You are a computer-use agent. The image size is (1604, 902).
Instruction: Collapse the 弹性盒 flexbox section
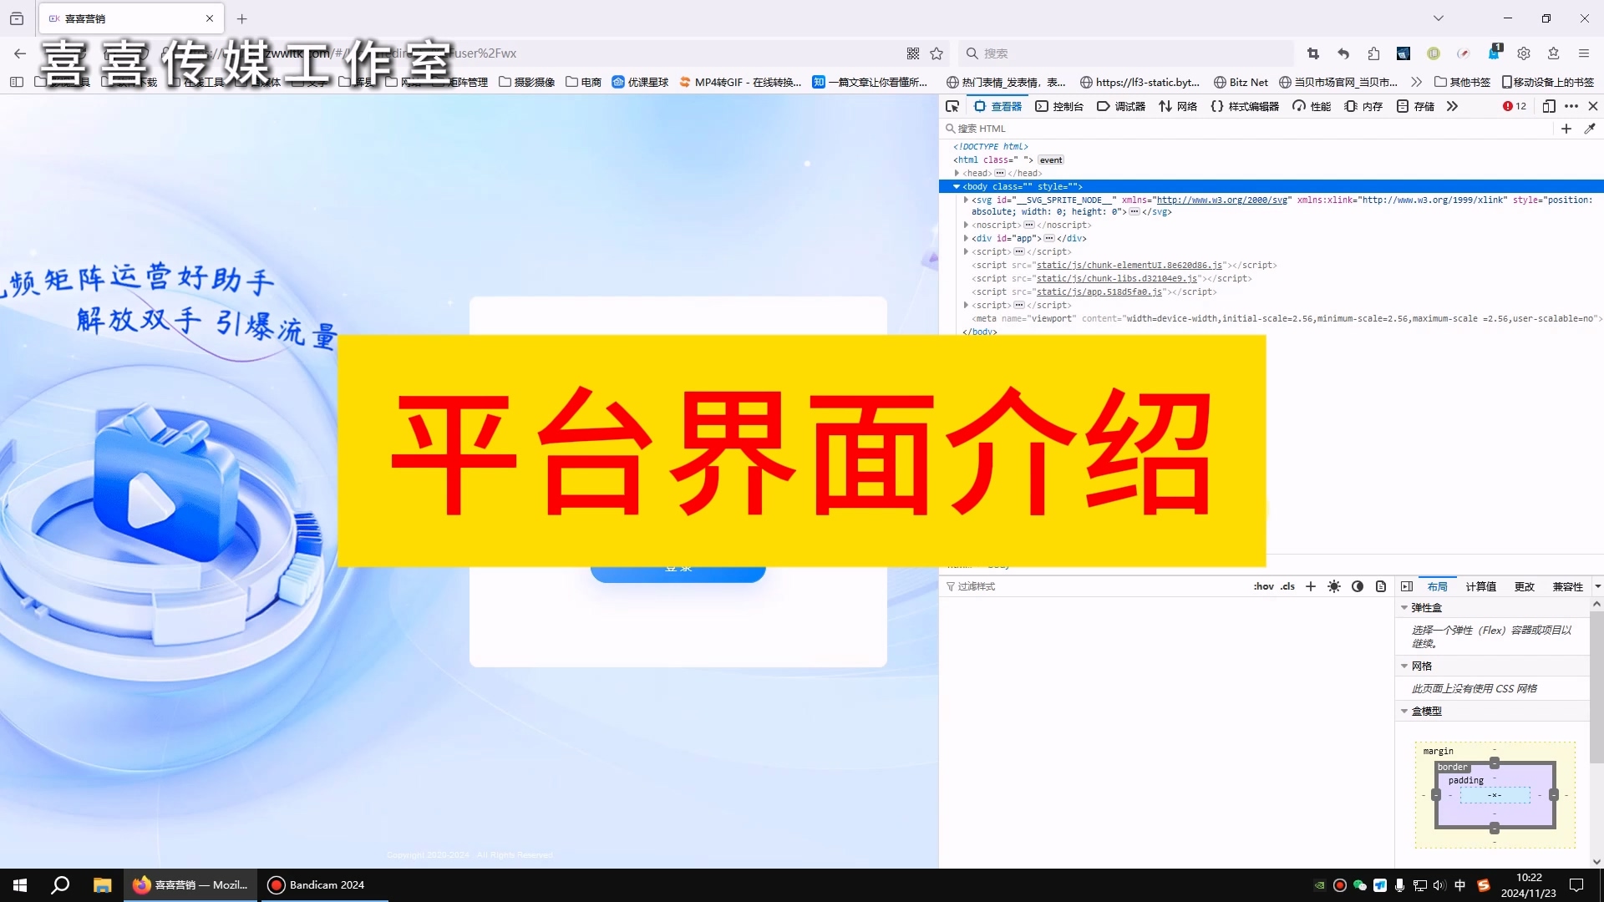pyautogui.click(x=1404, y=607)
